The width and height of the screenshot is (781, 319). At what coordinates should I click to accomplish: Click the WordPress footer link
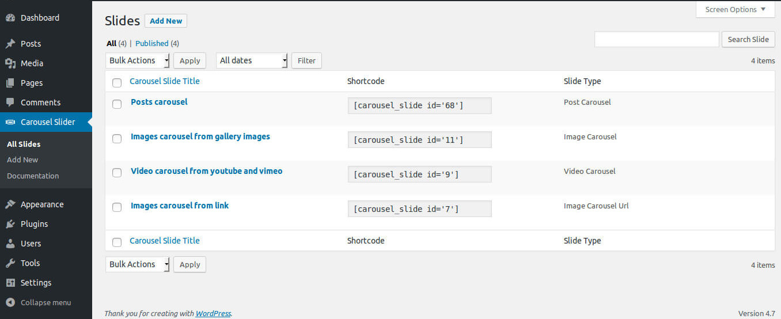click(213, 314)
